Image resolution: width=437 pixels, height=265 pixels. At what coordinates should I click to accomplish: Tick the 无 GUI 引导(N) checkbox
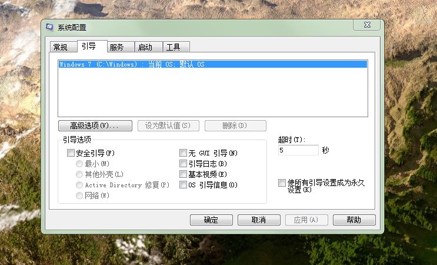click(x=183, y=153)
